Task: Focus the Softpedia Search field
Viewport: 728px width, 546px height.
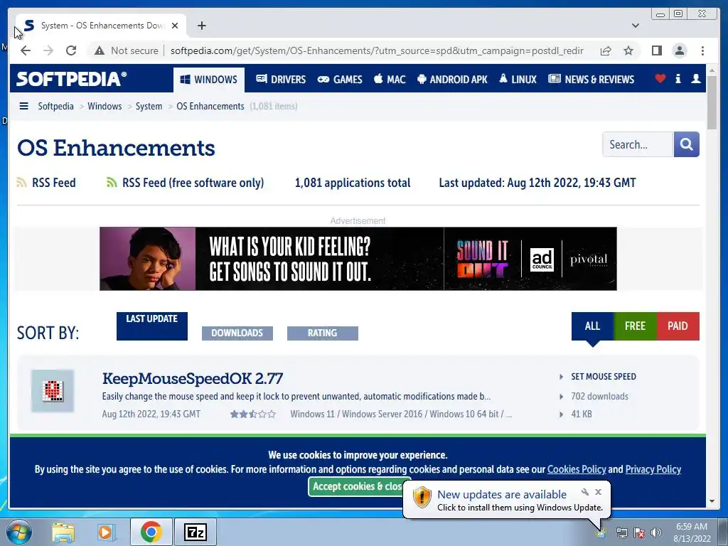Action: pos(638,144)
